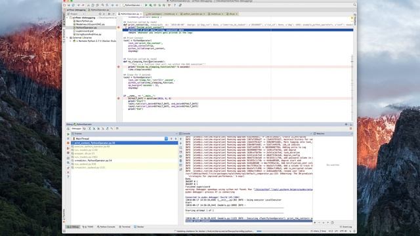
Task: Select frame execute, python_operator.py
Action: pos(124,146)
